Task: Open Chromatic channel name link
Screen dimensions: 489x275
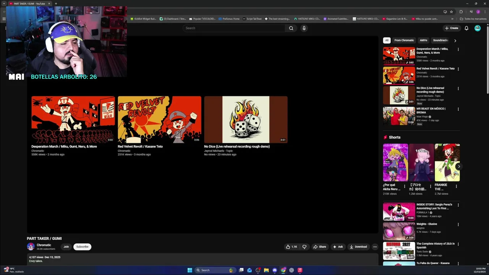Action: tap(44, 245)
